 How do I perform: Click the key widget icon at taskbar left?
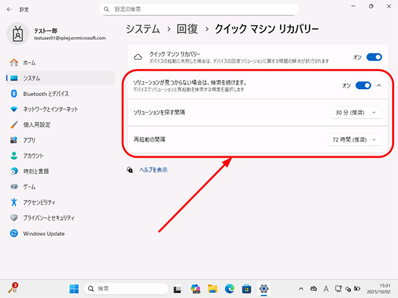coord(13,288)
